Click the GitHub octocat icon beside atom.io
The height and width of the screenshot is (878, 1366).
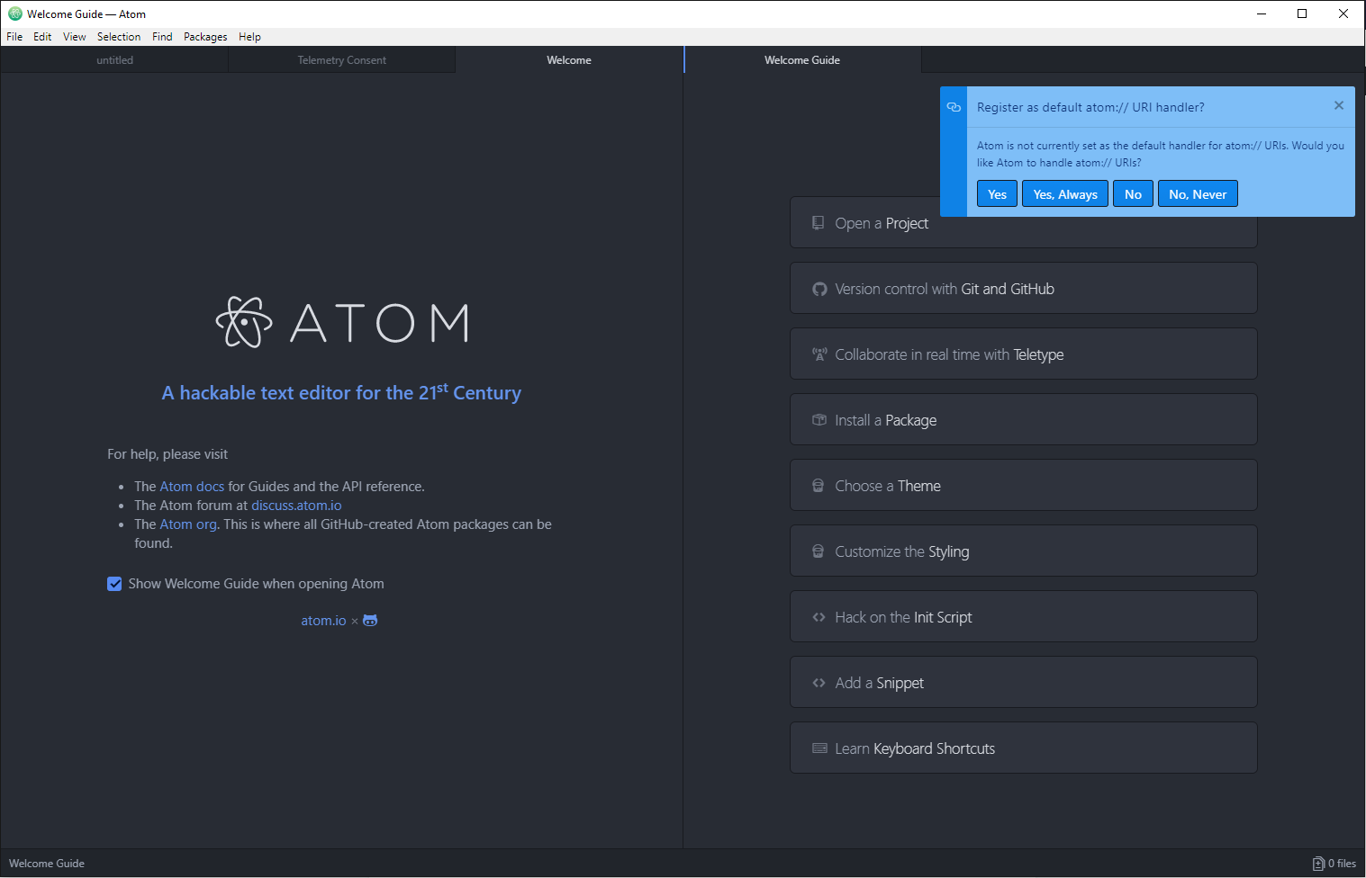[370, 621]
